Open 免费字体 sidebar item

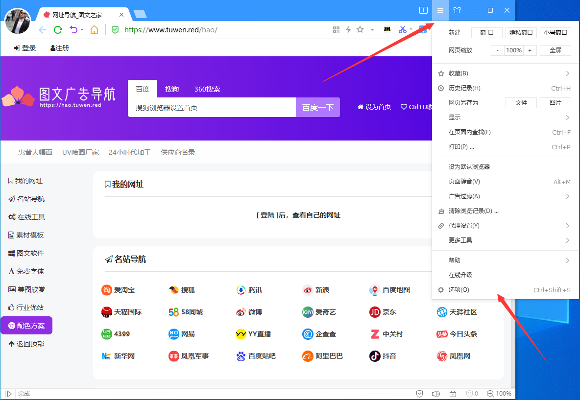point(26,271)
